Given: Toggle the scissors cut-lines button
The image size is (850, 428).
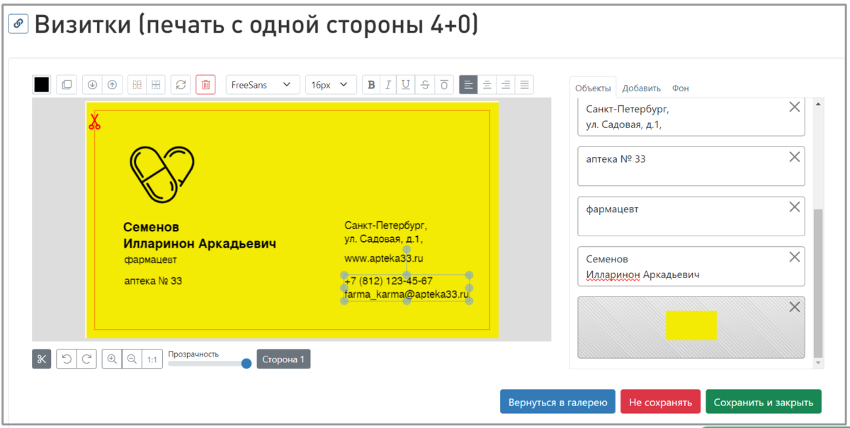Looking at the screenshot, I should [x=42, y=359].
